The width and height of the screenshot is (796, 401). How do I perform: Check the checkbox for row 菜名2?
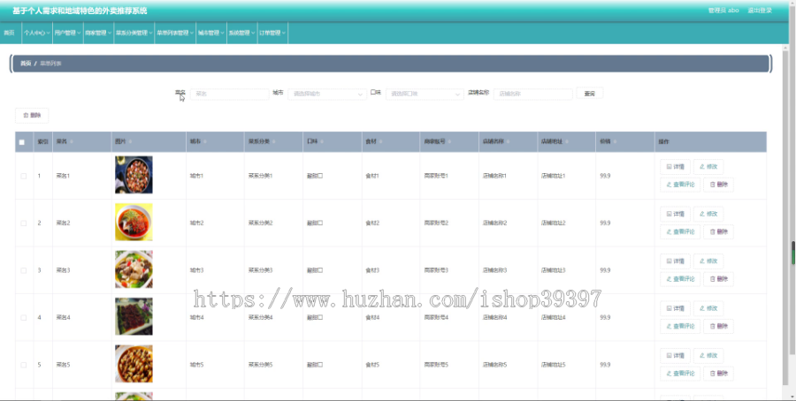point(23,223)
